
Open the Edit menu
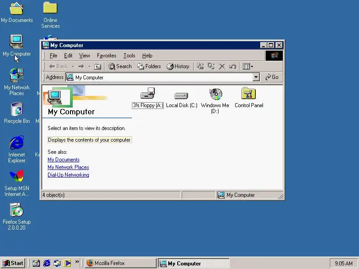[68, 56]
